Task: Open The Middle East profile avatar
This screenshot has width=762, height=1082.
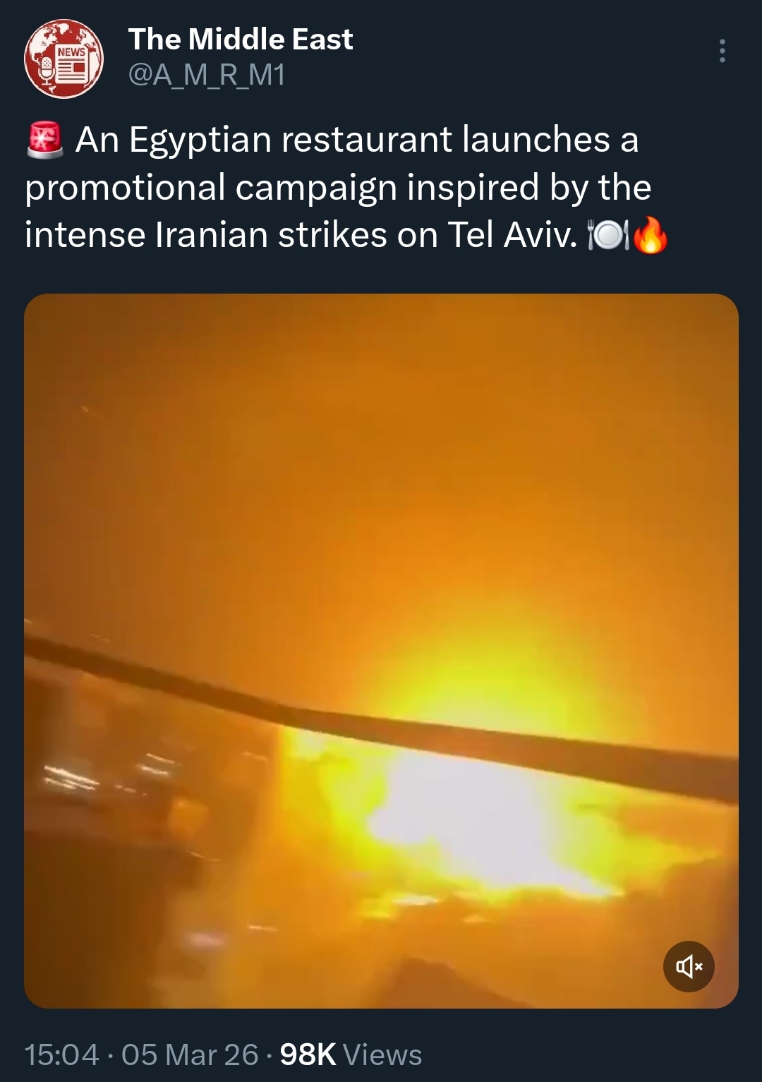Action: click(64, 58)
